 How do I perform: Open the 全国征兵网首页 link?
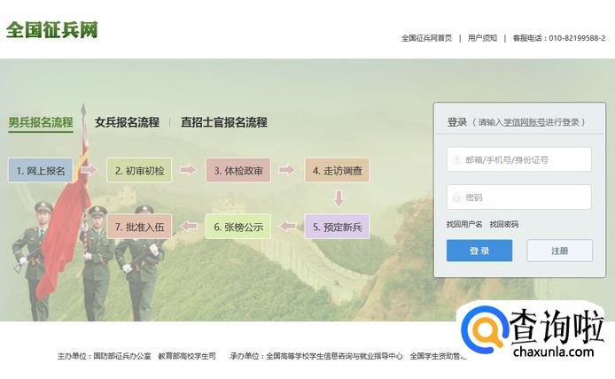[426, 38]
